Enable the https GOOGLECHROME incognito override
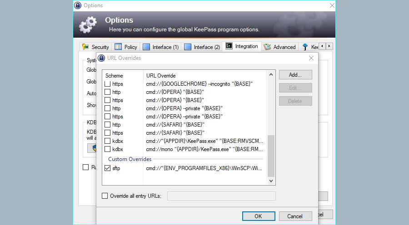Image resolution: width=409 pixels, height=225 pixels. point(107,84)
